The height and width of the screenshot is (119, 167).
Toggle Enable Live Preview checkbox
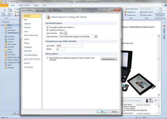[x=48, y=30]
